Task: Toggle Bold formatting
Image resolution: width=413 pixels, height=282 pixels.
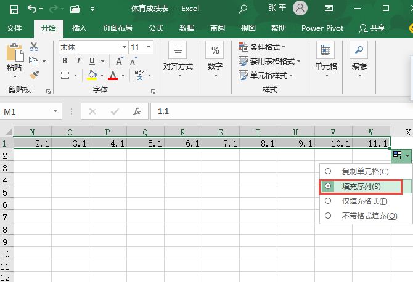Action: 65,61
